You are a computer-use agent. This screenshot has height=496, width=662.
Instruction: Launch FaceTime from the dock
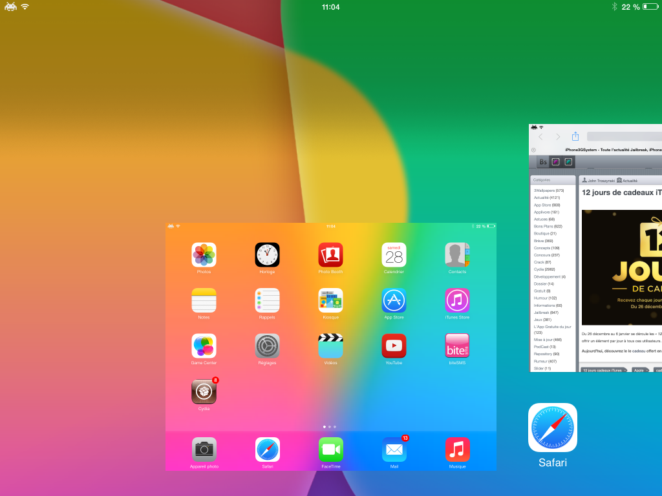click(x=330, y=449)
